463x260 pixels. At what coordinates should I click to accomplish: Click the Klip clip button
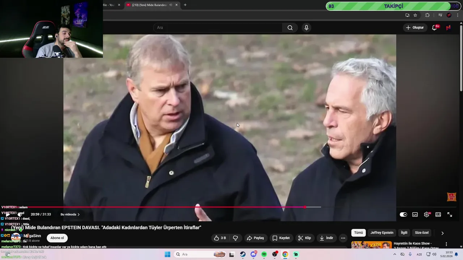(x=304, y=238)
